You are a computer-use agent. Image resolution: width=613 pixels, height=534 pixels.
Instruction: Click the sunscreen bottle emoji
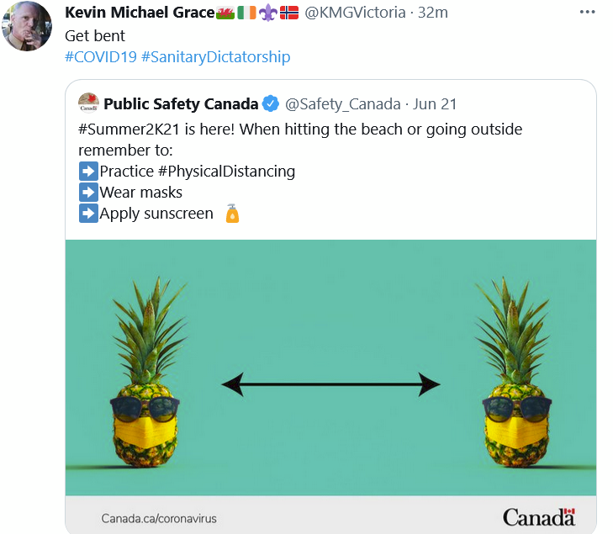pos(232,214)
